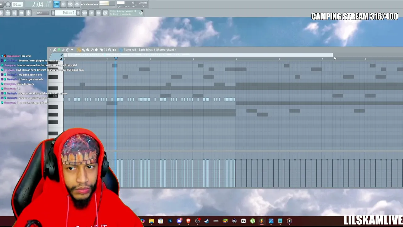Open the hint chat bubble icon

[105, 13]
